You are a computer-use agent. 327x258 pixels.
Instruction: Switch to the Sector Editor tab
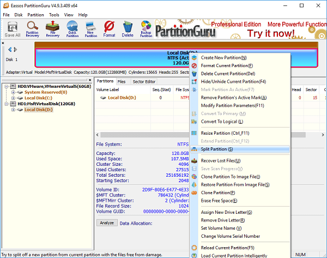(x=144, y=82)
